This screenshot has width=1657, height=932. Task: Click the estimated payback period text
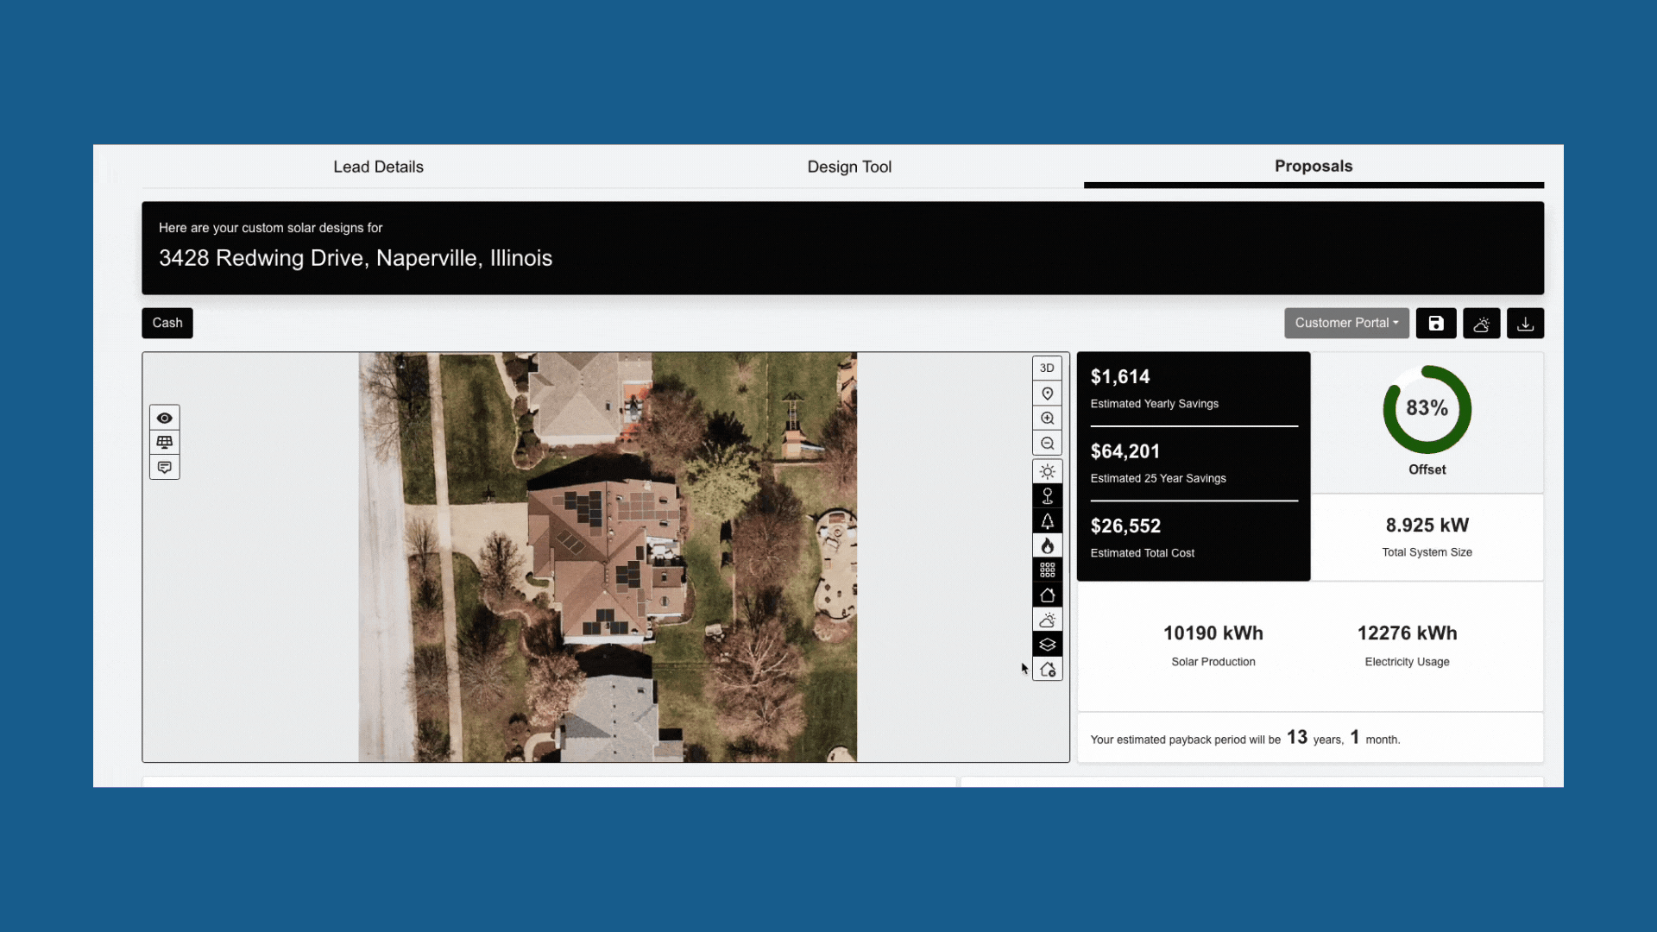[1245, 739]
